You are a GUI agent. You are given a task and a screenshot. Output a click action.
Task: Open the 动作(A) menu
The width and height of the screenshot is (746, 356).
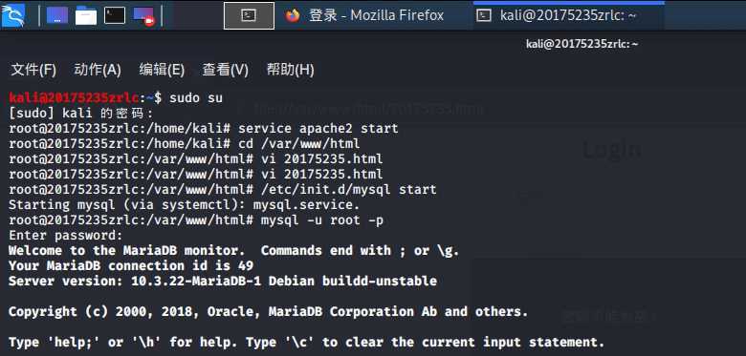98,70
